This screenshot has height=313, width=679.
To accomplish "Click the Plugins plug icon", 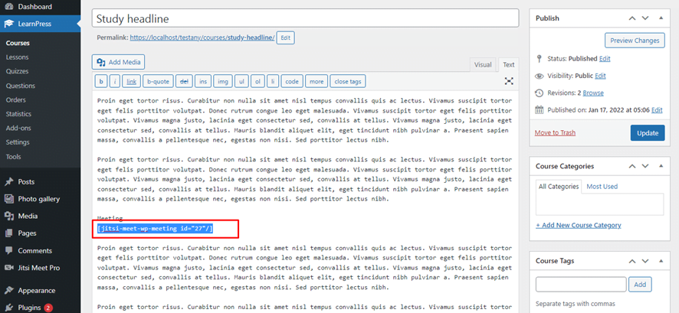I will pos(8,308).
